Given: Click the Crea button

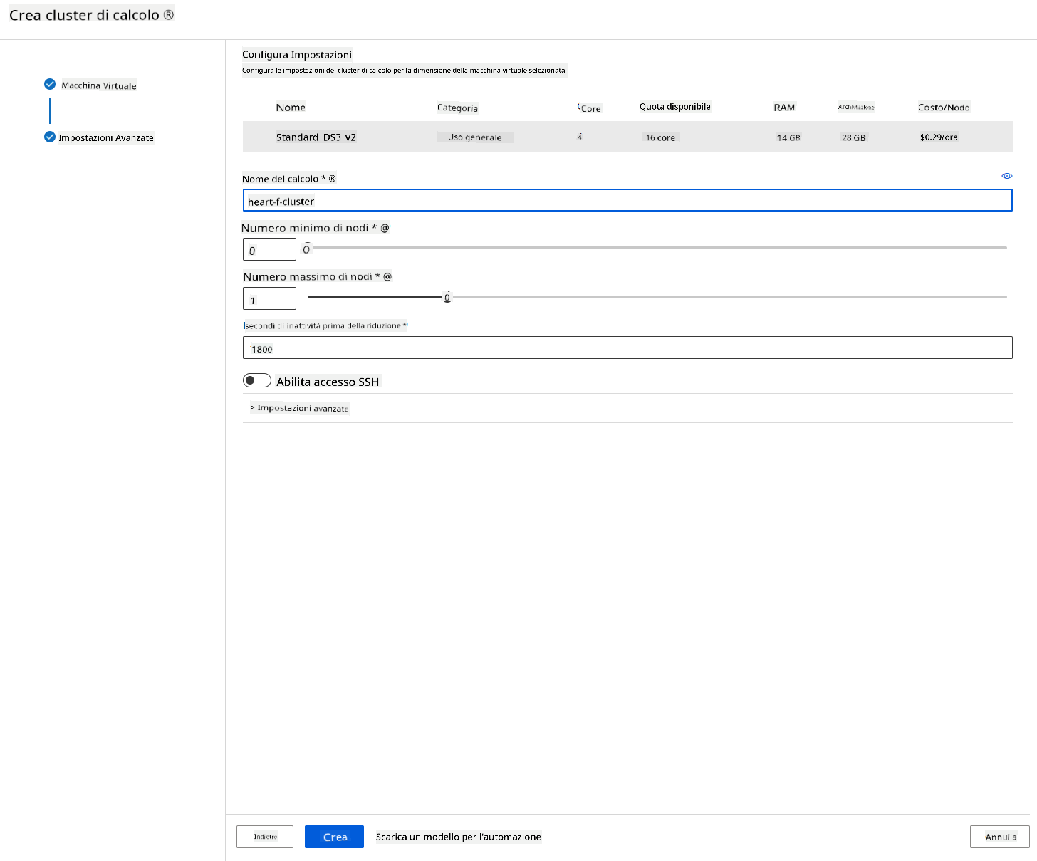Looking at the screenshot, I should pos(335,837).
